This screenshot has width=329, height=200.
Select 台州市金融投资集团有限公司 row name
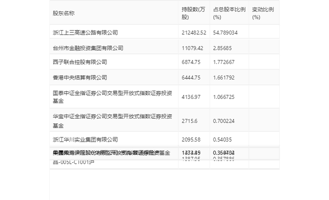(88, 48)
